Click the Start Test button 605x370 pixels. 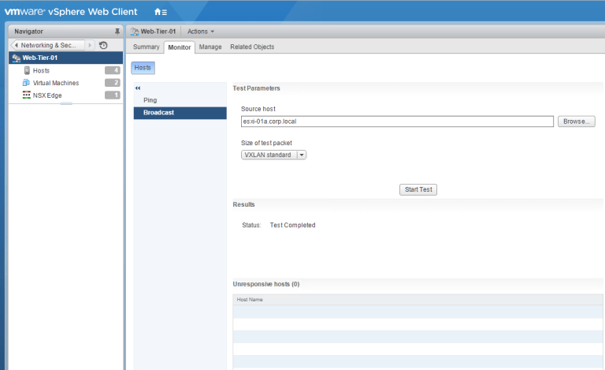418,189
